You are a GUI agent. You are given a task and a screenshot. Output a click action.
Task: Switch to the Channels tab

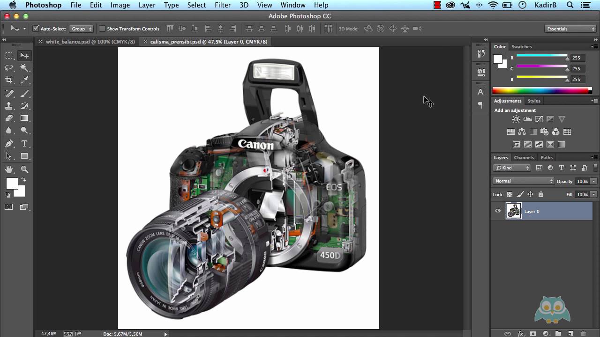(524, 158)
